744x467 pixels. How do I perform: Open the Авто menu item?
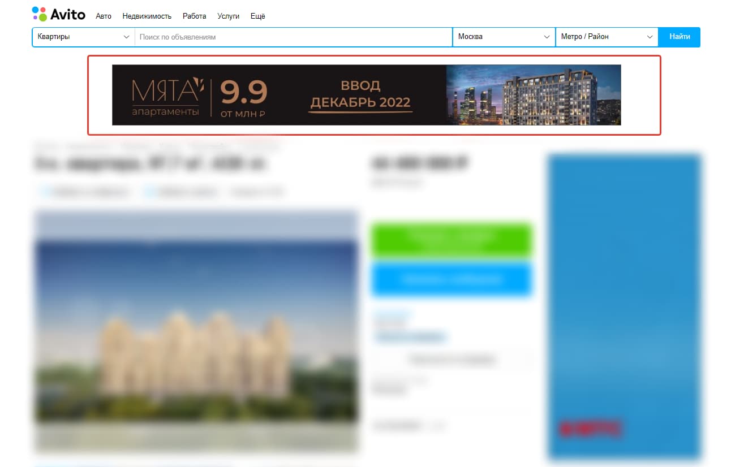(104, 16)
